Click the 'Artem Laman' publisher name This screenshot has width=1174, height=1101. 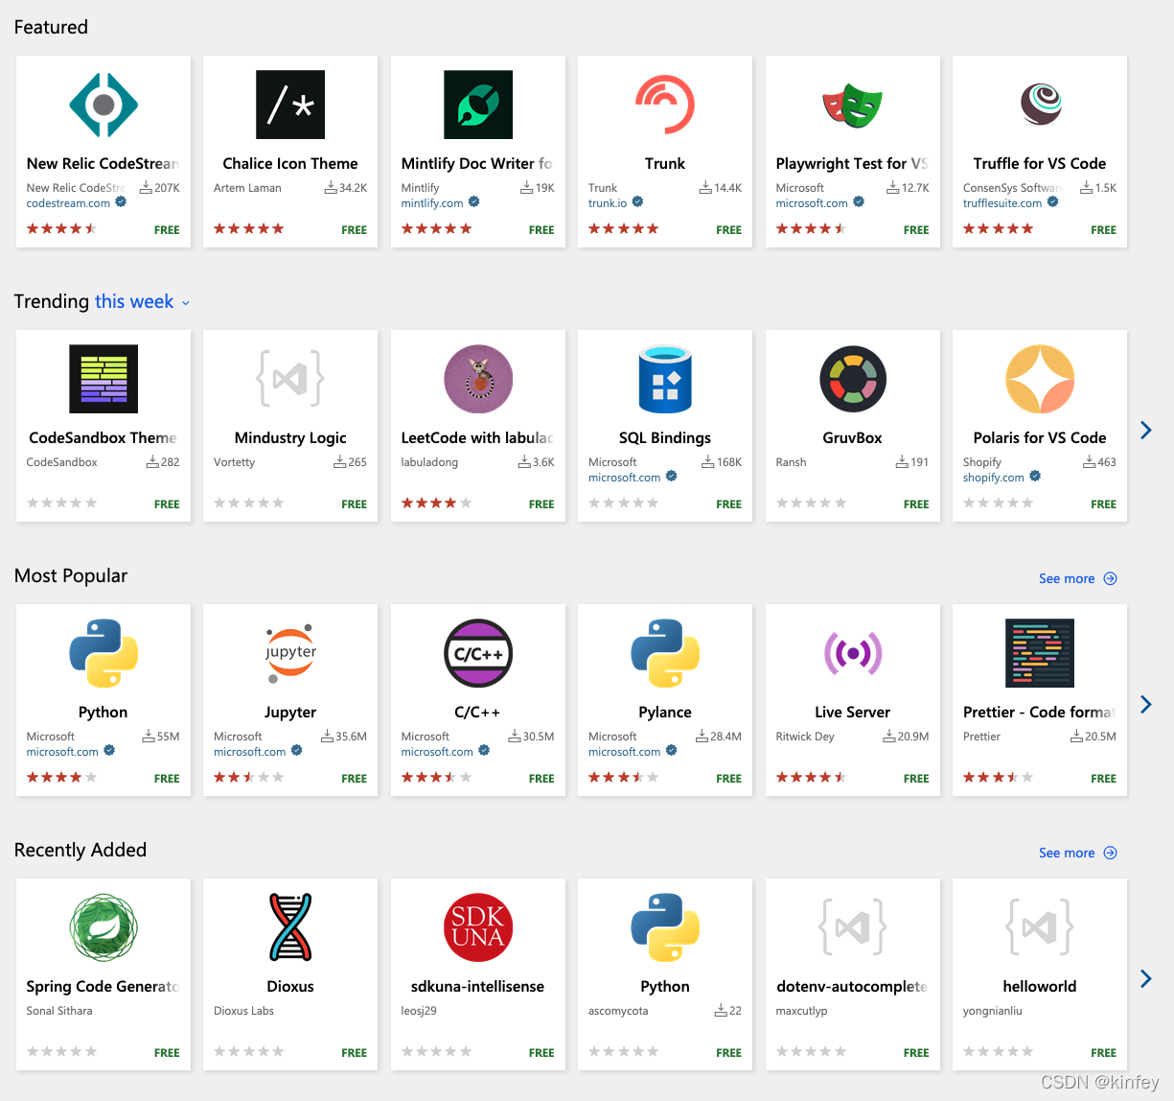coord(247,188)
